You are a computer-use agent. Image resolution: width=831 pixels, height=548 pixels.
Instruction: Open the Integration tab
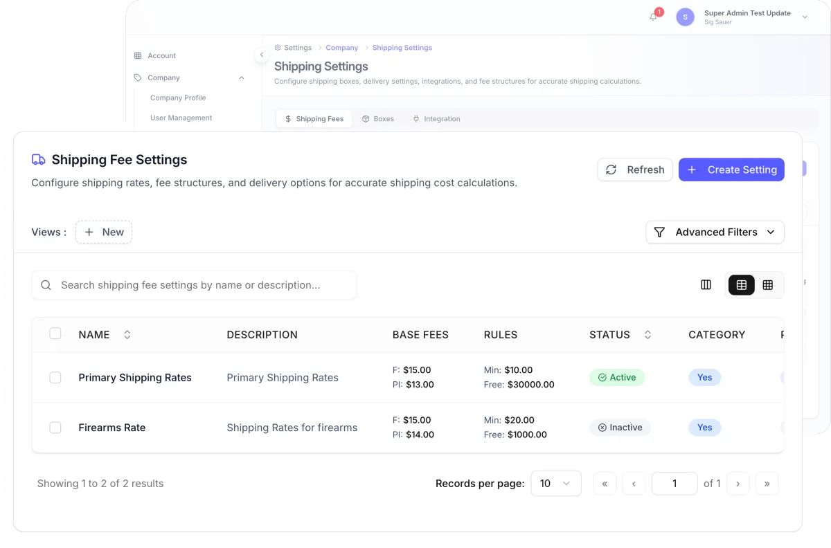(x=436, y=119)
